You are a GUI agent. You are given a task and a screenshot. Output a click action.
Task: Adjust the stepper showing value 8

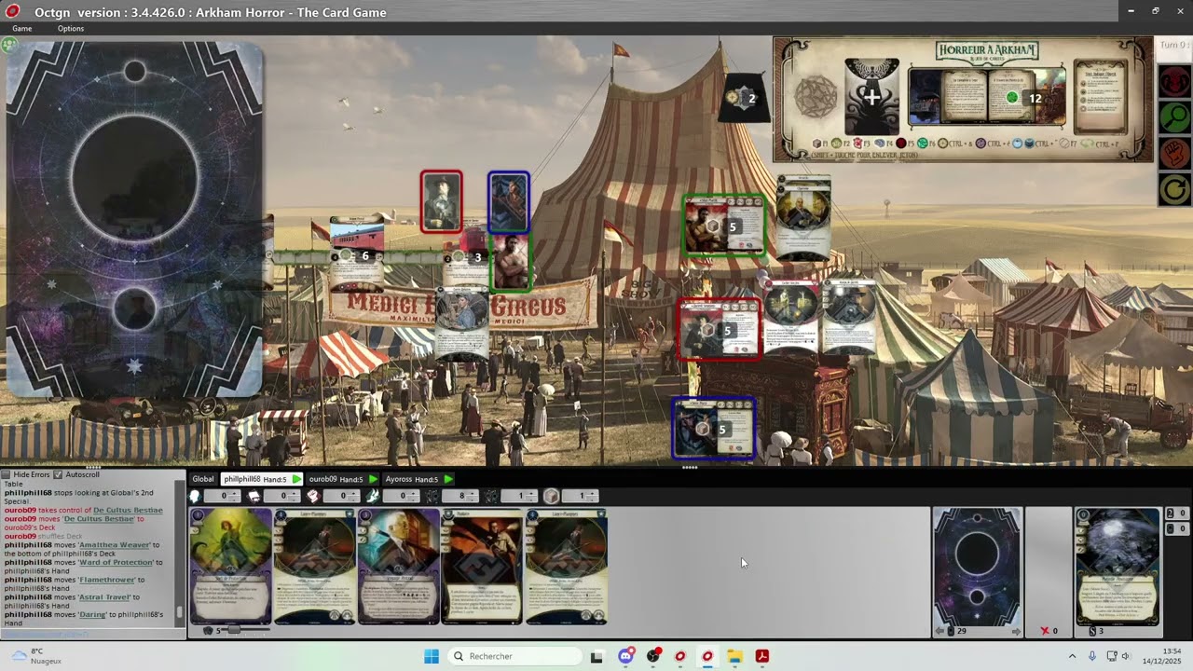point(474,496)
